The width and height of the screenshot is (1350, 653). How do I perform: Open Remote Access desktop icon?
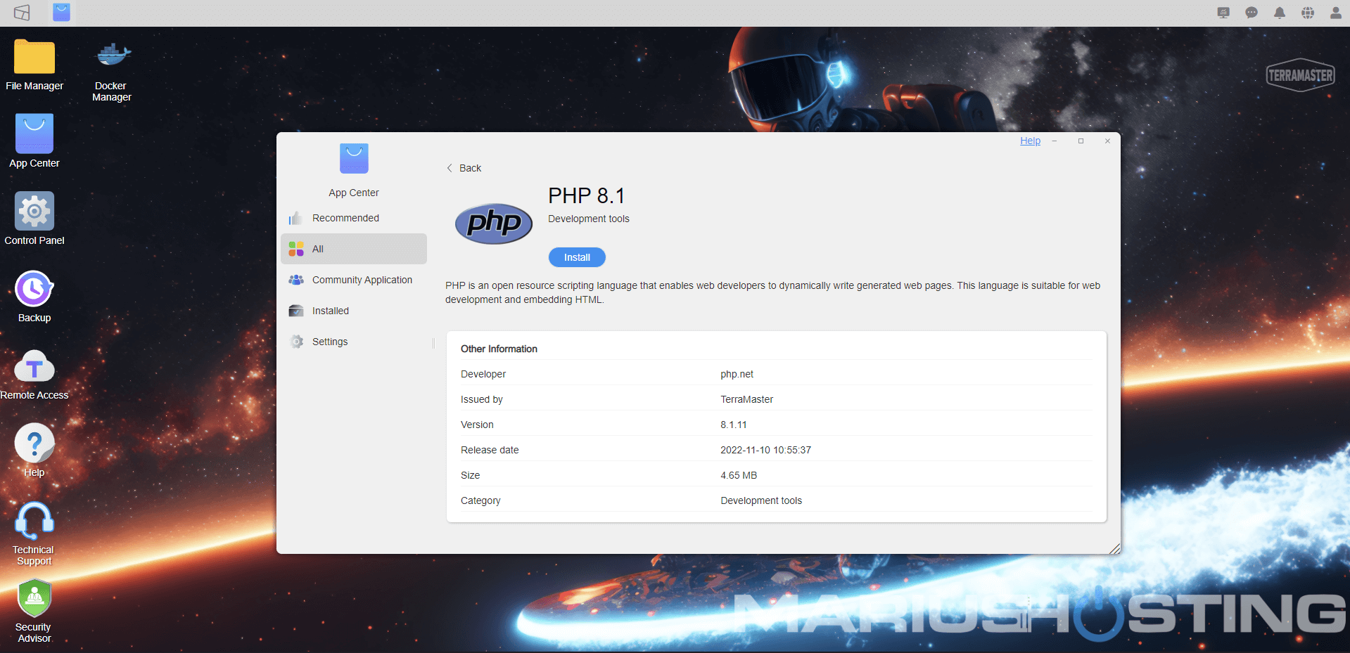point(34,367)
